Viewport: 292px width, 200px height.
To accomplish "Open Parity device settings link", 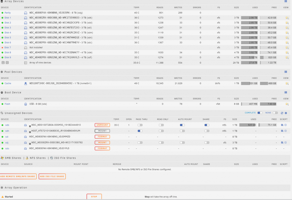I will coord(8,13).
